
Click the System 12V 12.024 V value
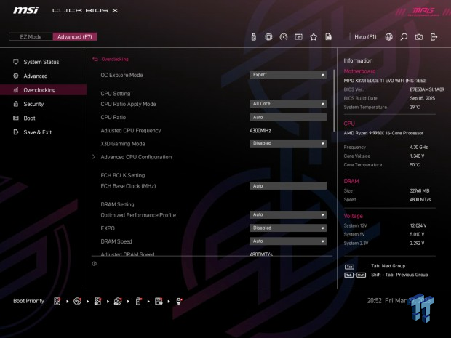[418, 225]
